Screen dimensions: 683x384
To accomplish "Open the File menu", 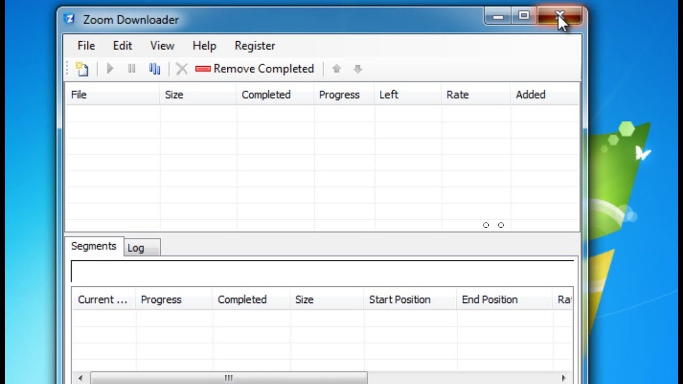I will point(86,46).
